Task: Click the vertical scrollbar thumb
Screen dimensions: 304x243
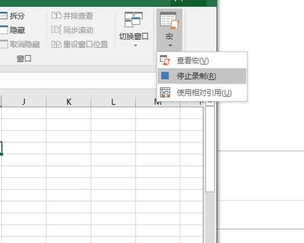Action: coord(210,149)
